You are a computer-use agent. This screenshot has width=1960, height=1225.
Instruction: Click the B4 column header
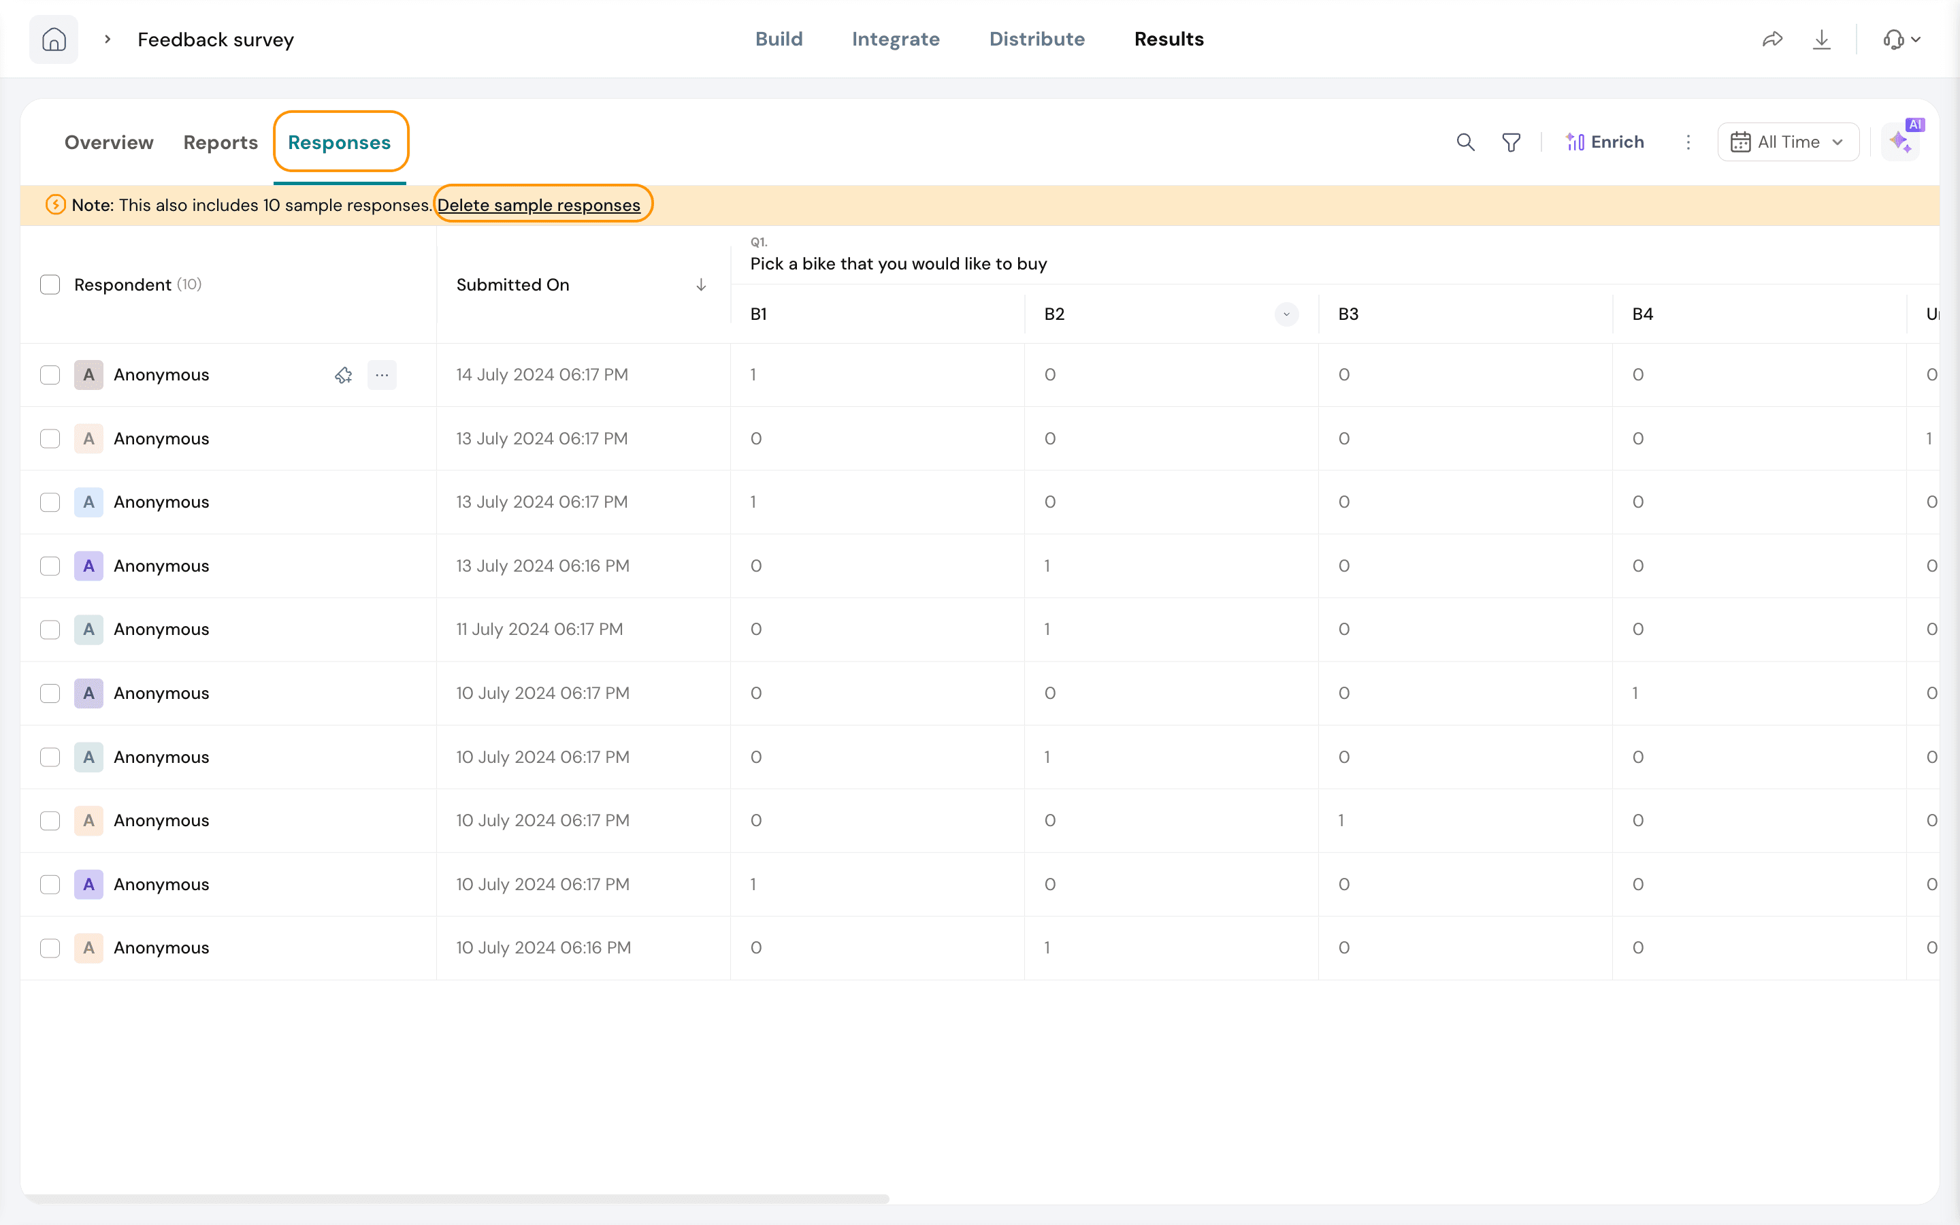click(x=1642, y=314)
